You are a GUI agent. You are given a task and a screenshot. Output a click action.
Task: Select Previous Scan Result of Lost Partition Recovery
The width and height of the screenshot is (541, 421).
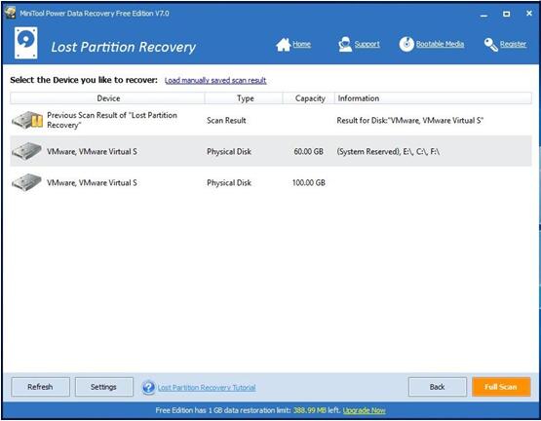coord(112,120)
